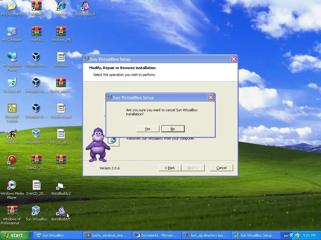Click the Version 3.0.6 label
The image size is (321, 240).
[109, 168]
